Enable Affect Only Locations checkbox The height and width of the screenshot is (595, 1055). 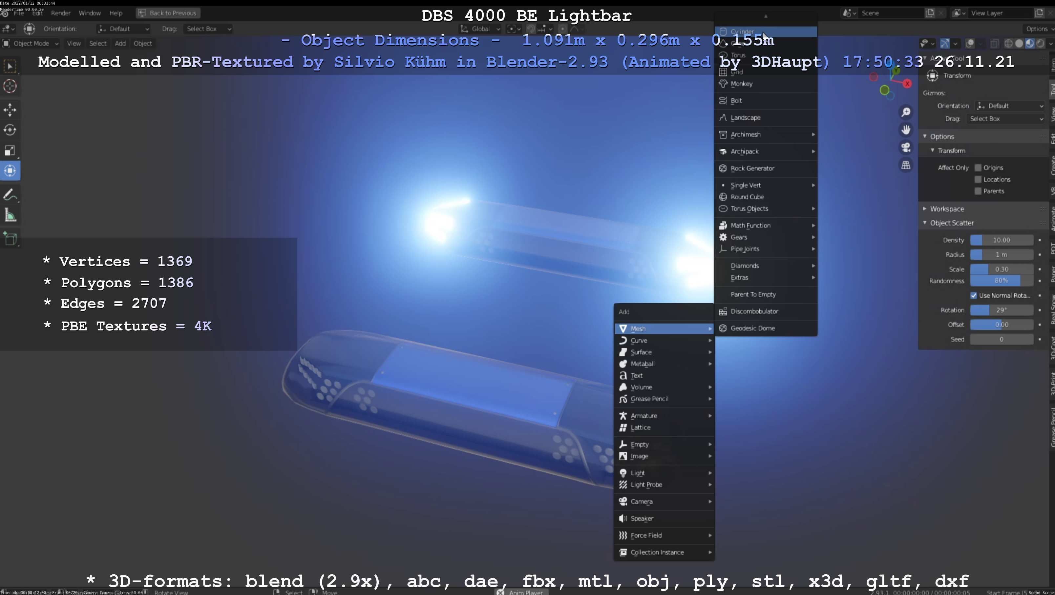[x=978, y=180]
